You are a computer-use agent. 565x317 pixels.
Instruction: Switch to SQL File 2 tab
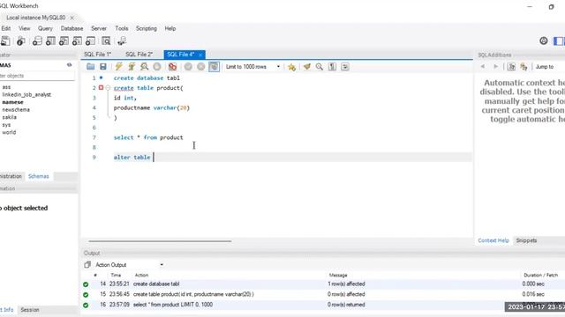(x=139, y=55)
